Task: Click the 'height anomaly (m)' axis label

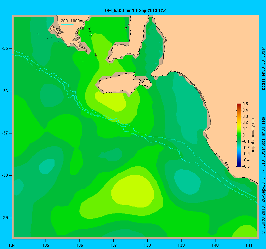Action: tap(253, 136)
